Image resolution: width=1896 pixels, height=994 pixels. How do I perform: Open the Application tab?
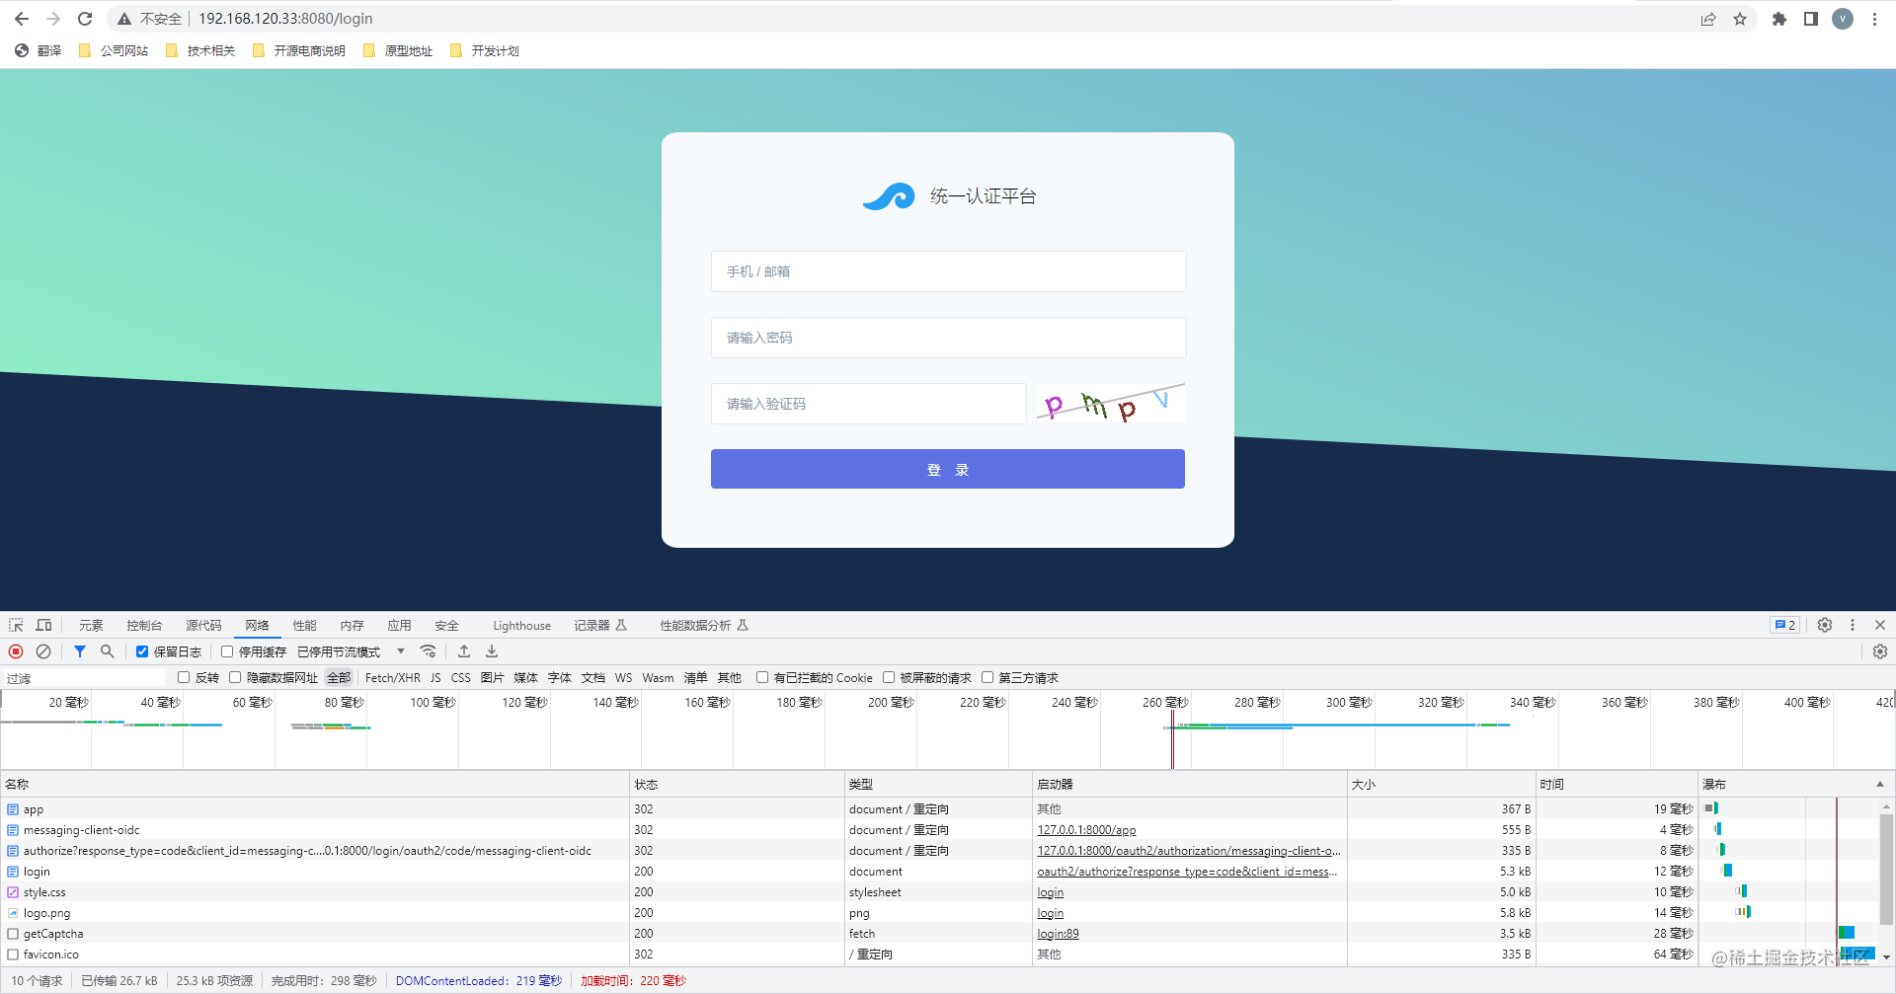(399, 625)
